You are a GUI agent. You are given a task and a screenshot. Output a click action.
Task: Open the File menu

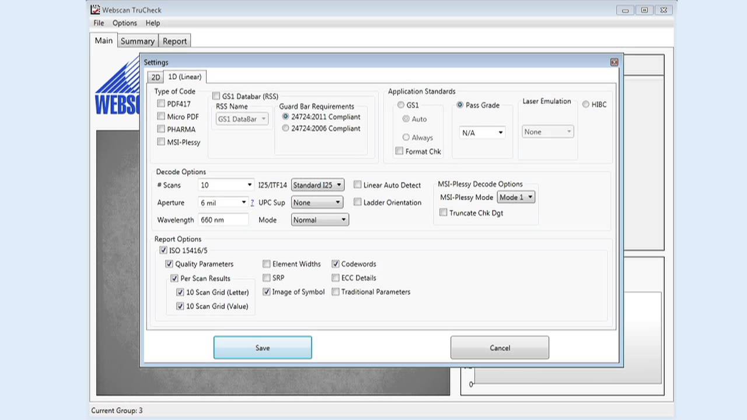pos(99,23)
